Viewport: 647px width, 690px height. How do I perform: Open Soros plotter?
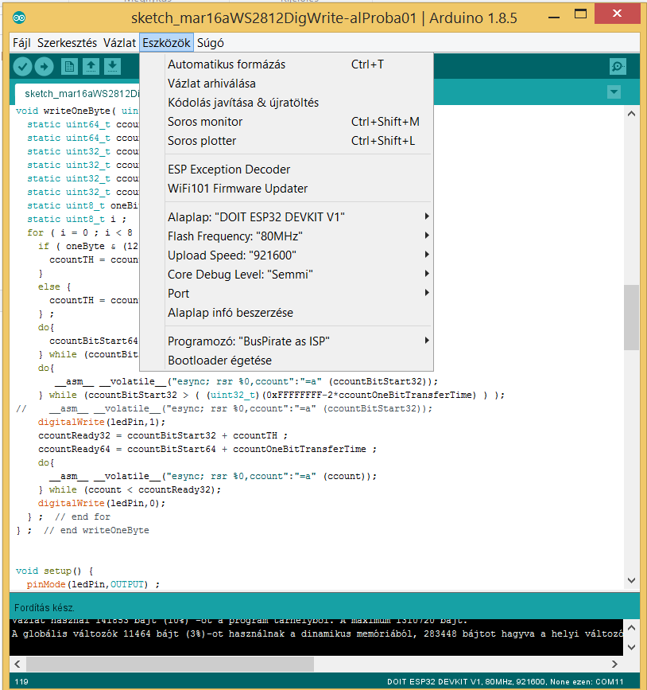point(286,141)
